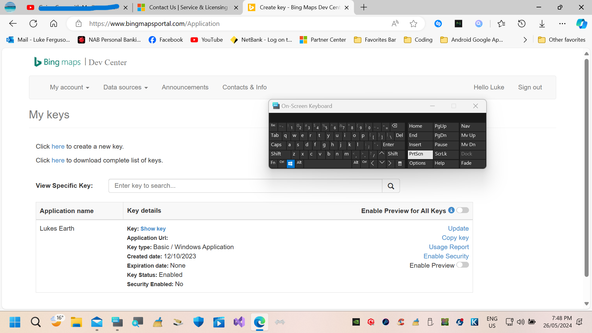
Task: Click the key search input field
Action: [x=245, y=186]
